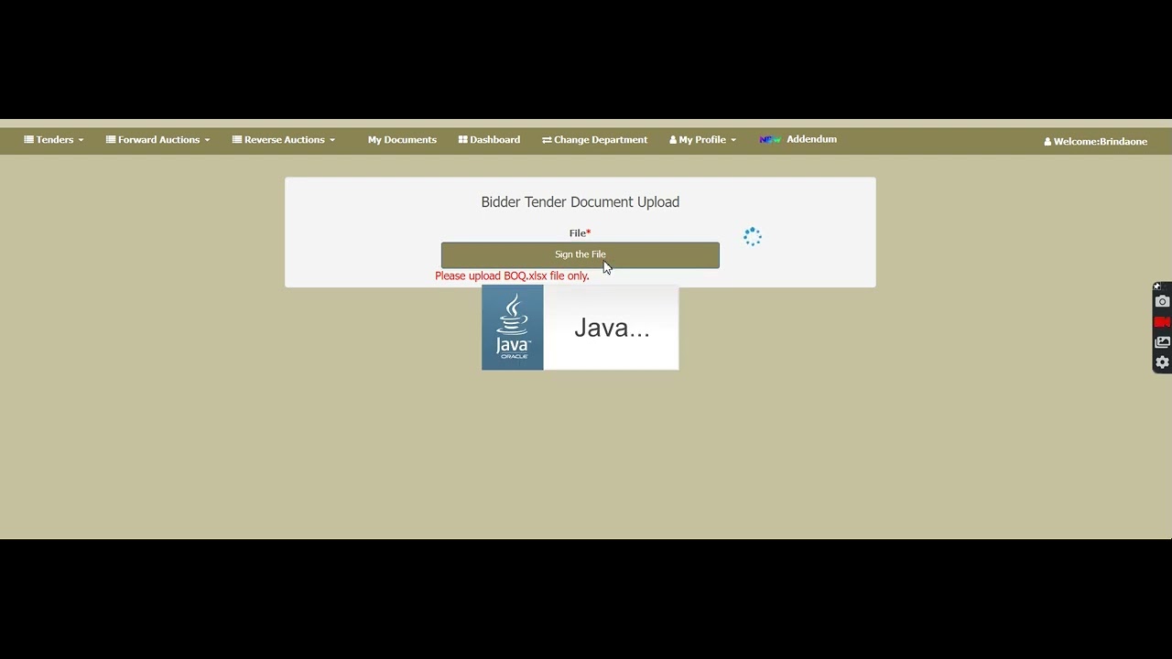The height and width of the screenshot is (659, 1172).
Task: Click the 'Java...' loading text
Action: (612, 328)
